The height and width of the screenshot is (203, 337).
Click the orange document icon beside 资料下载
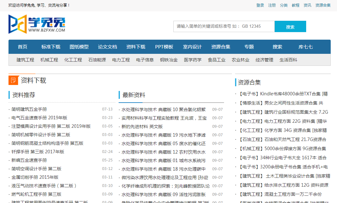pyautogui.click(x=13, y=80)
